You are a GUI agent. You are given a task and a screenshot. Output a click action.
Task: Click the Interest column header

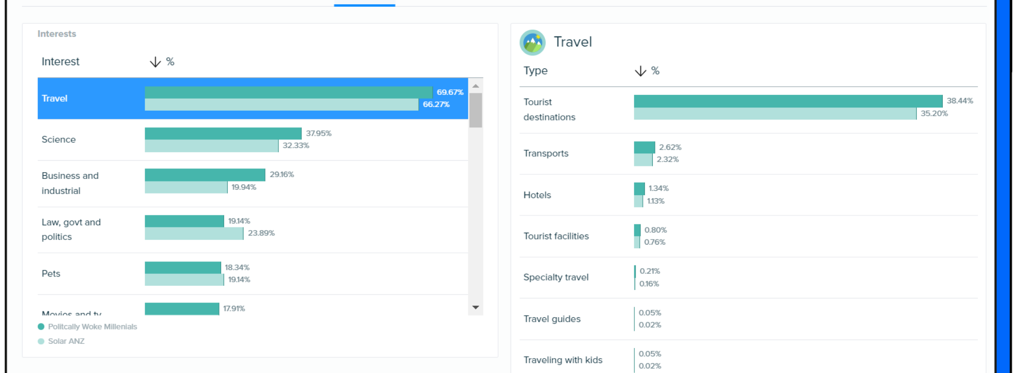pyautogui.click(x=61, y=62)
